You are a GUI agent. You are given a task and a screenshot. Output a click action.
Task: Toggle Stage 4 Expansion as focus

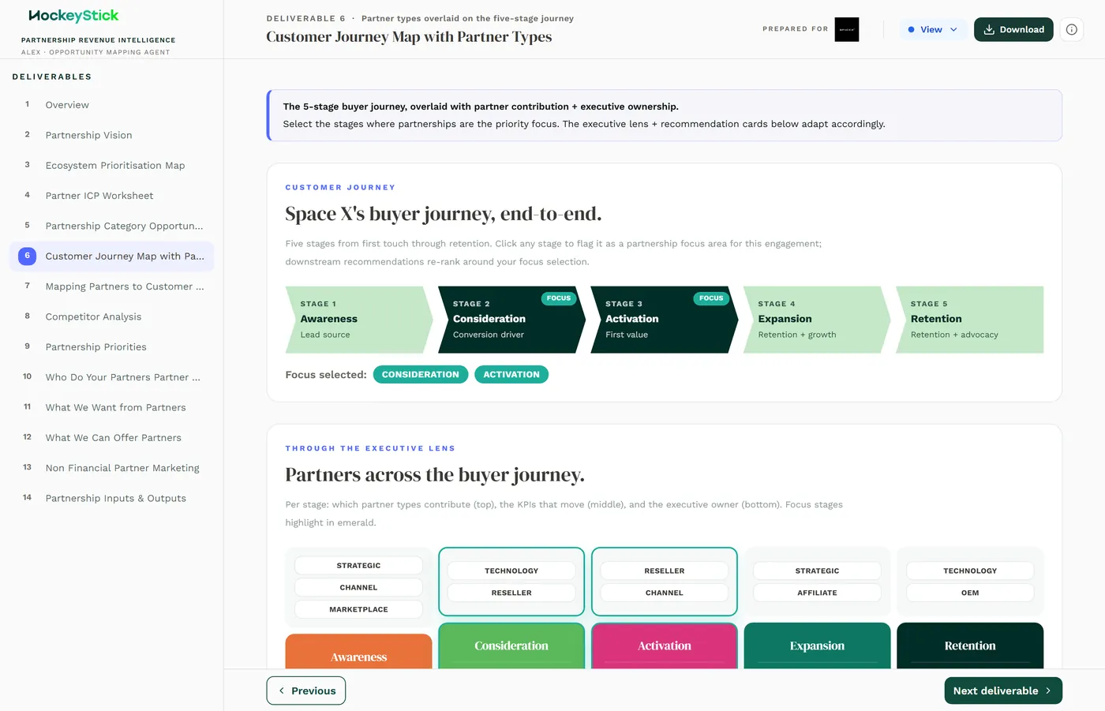817,319
